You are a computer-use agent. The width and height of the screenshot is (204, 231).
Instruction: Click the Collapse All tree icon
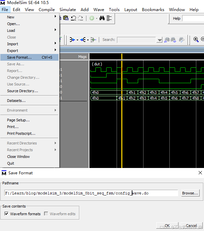[x=109, y=18]
